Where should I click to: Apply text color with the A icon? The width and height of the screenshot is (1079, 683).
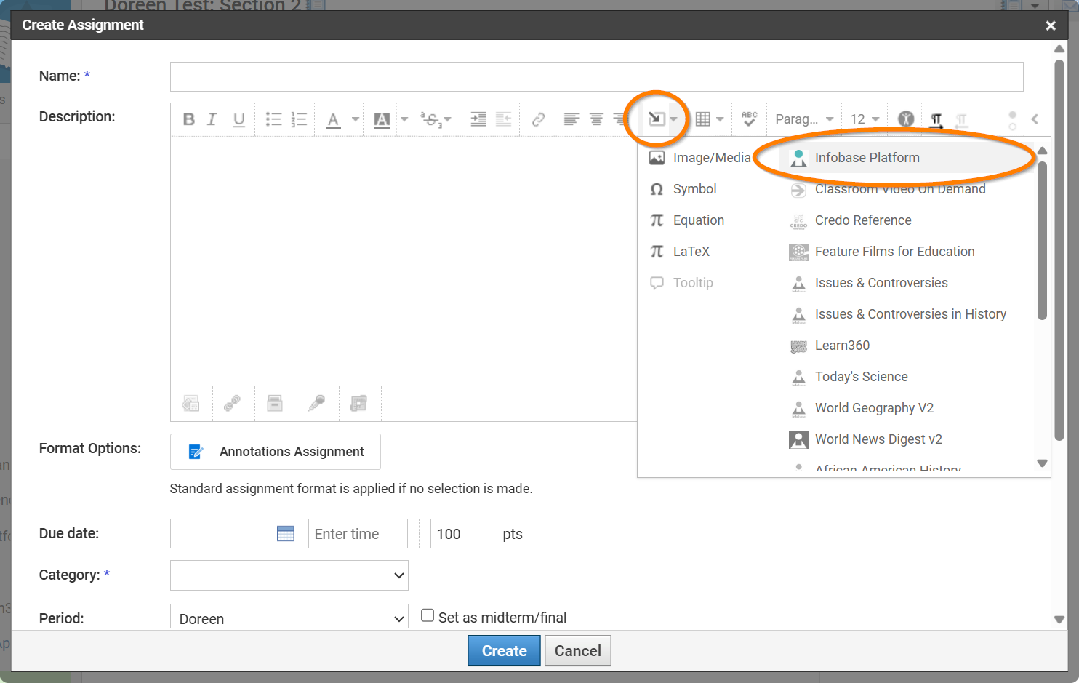pyautogui.click(x=333, y=119)
